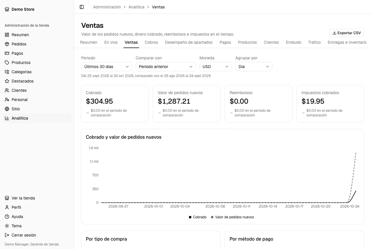The height and width of the screenshot is (249, 371).
Task: Click the Impuestos cobrados $19.95 amount
Action: pos(313,101)
